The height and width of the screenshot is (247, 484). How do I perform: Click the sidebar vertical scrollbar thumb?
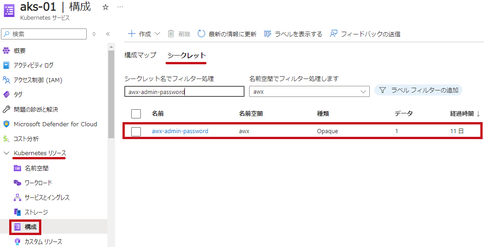tap(111, 94)
